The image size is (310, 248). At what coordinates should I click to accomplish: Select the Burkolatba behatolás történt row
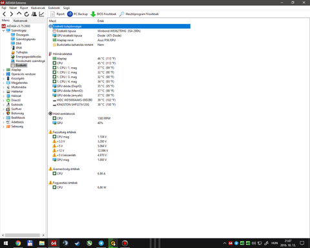click(119, 45)
